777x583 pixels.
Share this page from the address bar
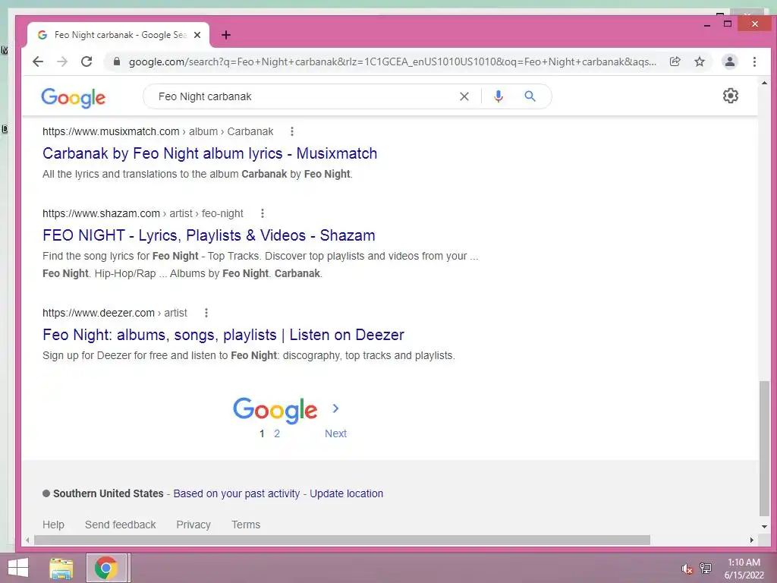click(675, 61)
